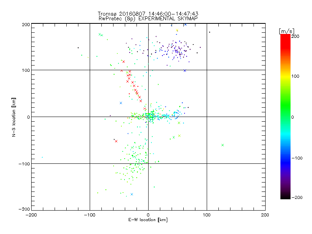The width and height of the screenshot is (312, 234).
Task: Click the N-S axis tick label "−200"
Action: (x=24, y=209)
